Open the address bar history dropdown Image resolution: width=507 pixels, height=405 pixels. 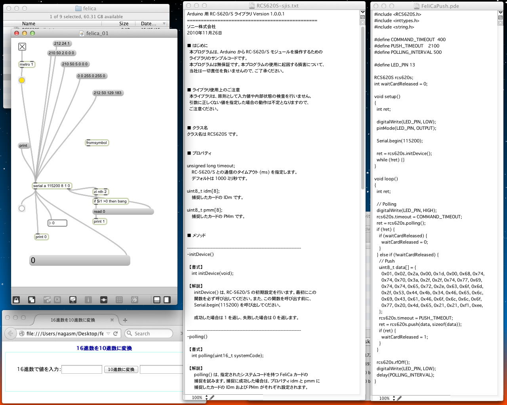pyautogui.click(x=109, y=333)
